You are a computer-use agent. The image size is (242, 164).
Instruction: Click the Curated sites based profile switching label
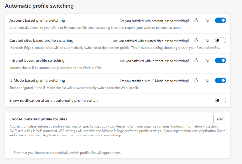(x=41, y=41)
